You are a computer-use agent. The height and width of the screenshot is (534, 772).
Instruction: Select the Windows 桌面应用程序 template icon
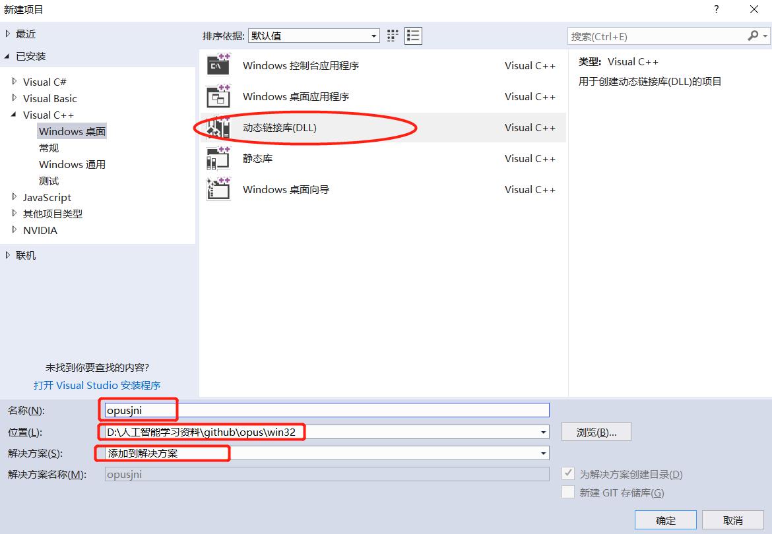coord(218,96)
